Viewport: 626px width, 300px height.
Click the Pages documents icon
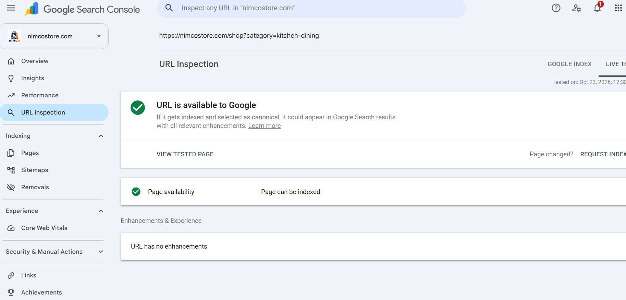point(11,153)
